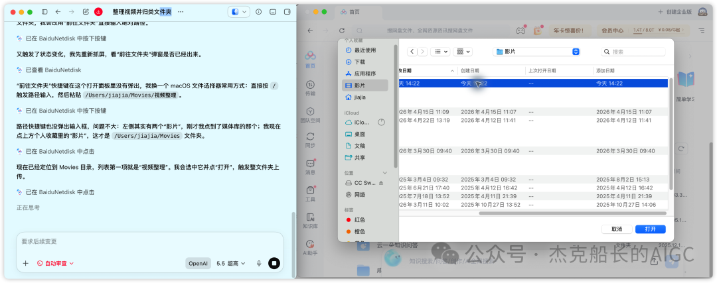Click the 打开 button

(x=650, y=229)
